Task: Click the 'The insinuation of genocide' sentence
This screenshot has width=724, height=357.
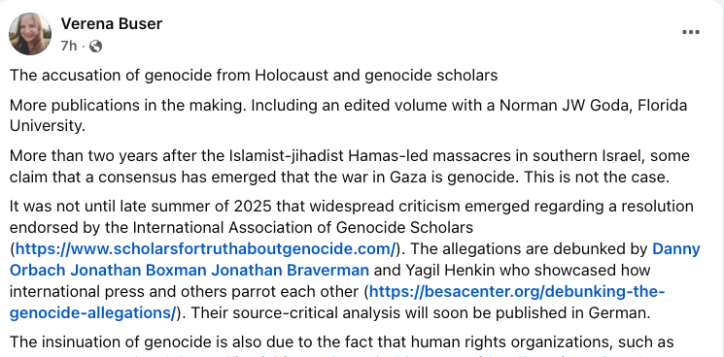Action: tap(342, 342)
